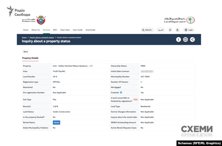Click the share icon in header
Viewport: 222px width, 146px height.
pyautogui.click(x=193, y=39)
